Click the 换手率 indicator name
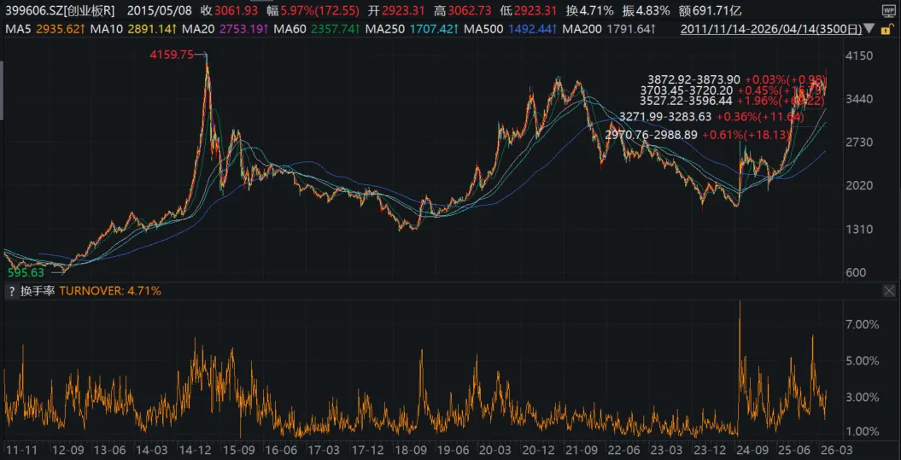Viewport: 901px width, 460px height. (38, 291)
